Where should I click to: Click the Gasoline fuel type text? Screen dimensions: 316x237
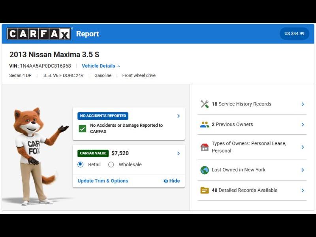[x=103, y=75]
